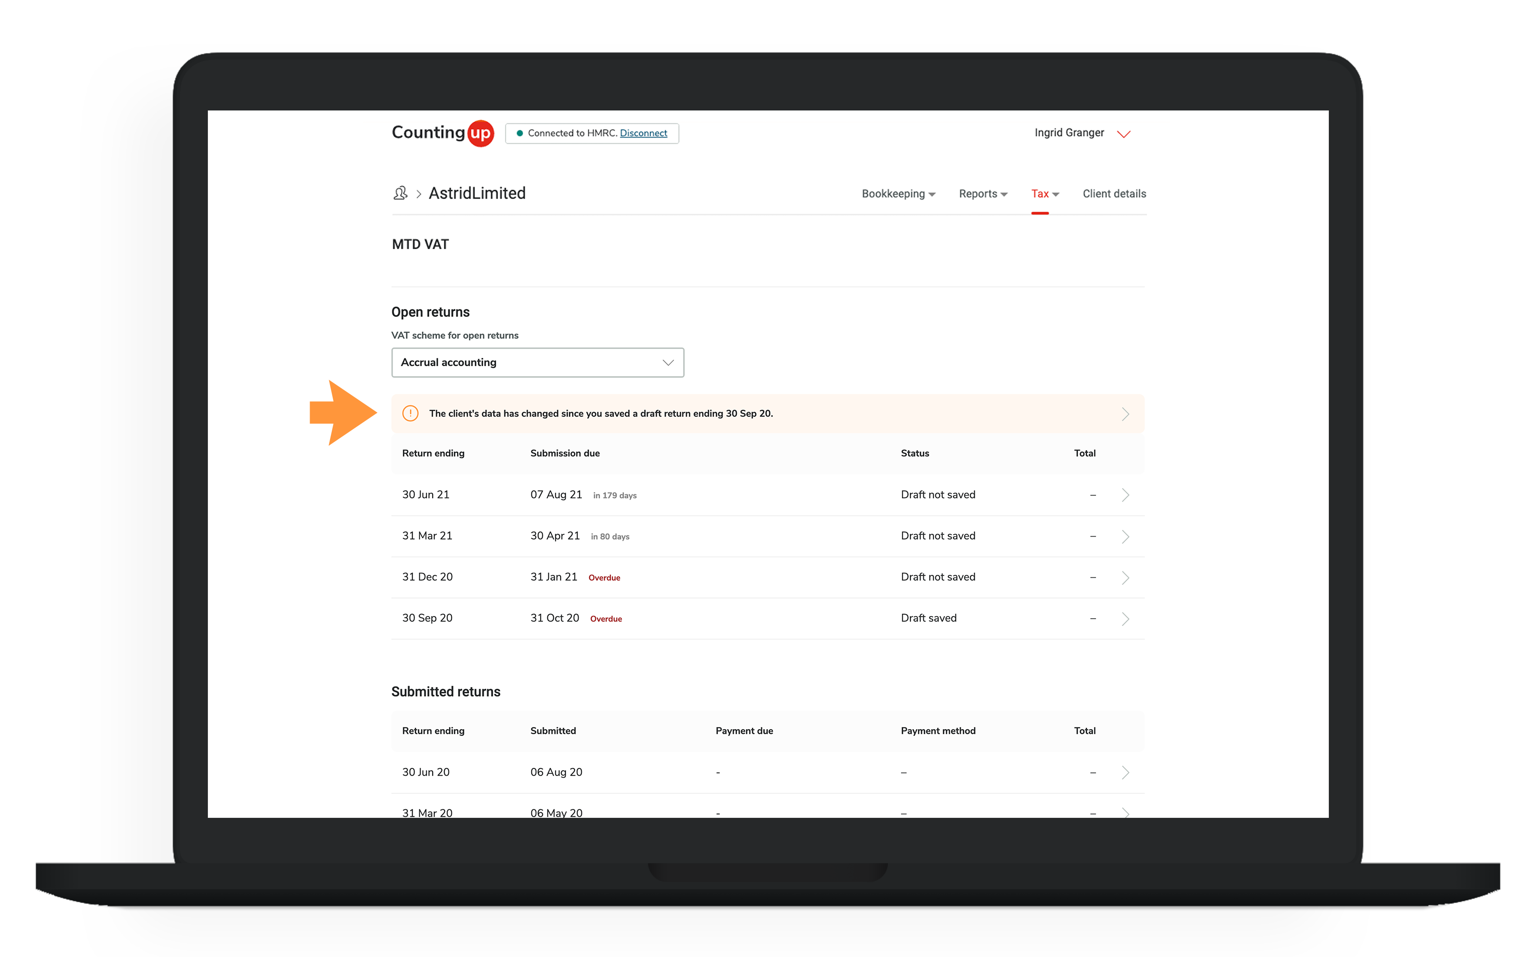Open the 31 Mar 21 return row arrow
The height and width of the screenshot is (957, 1538).
(1125, 537)
